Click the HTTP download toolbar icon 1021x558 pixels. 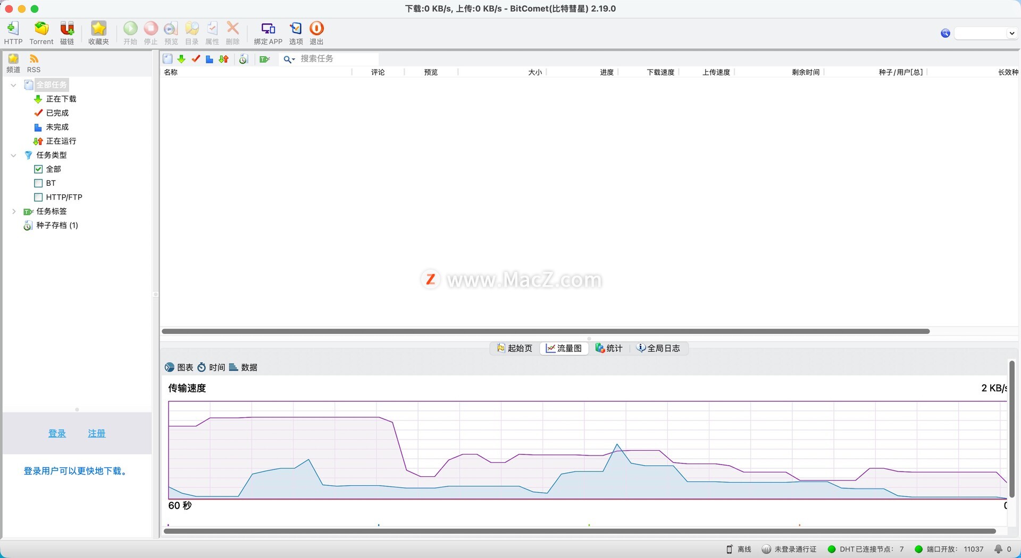click(13, 29)
